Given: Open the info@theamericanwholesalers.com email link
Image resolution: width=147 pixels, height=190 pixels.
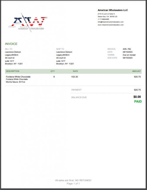Looking at the screenshot, I should click(111, 22).
